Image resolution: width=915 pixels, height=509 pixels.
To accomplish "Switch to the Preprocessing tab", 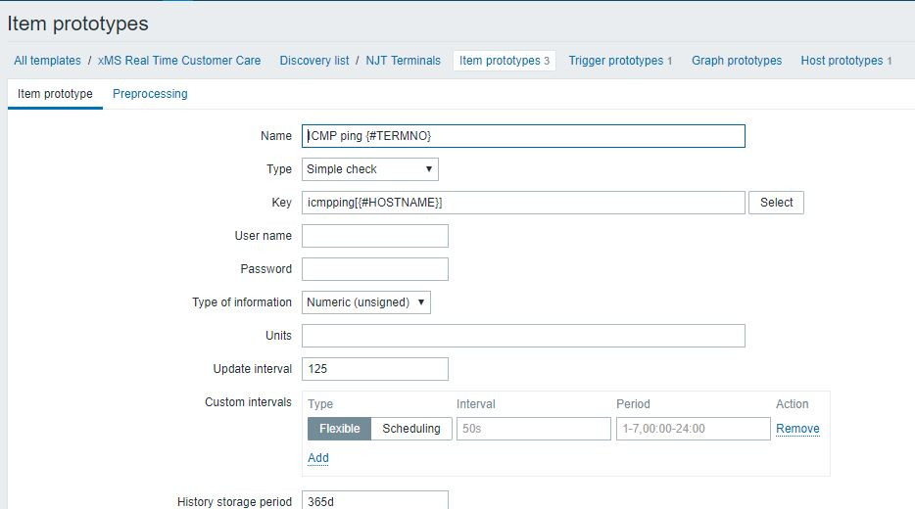I will [x=150, y=94].
